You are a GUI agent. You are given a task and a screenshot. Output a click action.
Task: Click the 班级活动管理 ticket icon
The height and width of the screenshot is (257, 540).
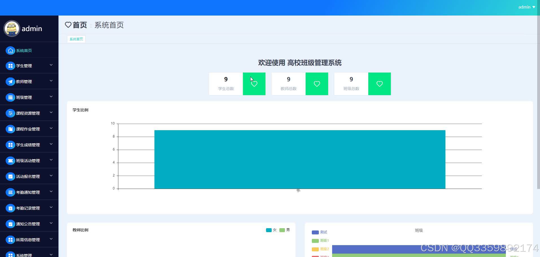(10, 161)
